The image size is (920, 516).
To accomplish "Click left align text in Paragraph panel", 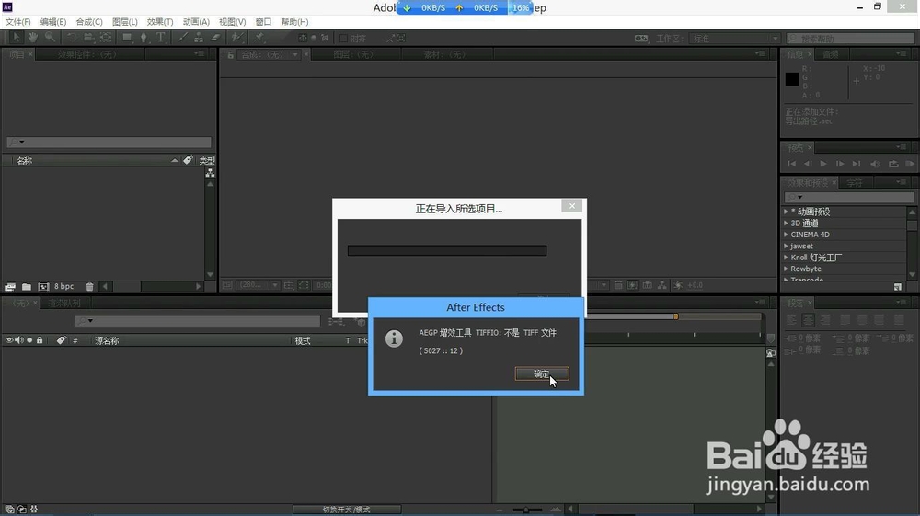I will click(x=791, y=320).
